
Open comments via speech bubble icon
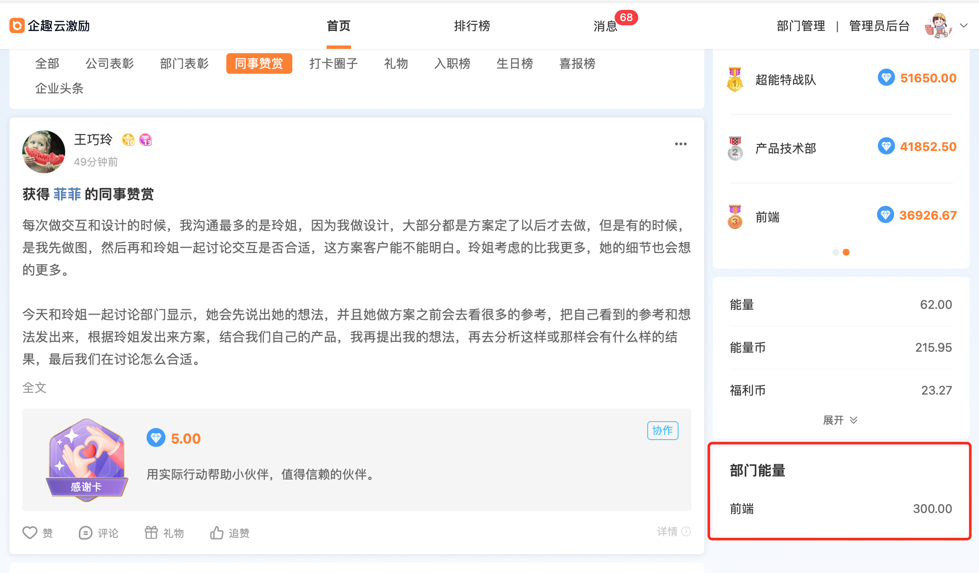tap(85, 533)
